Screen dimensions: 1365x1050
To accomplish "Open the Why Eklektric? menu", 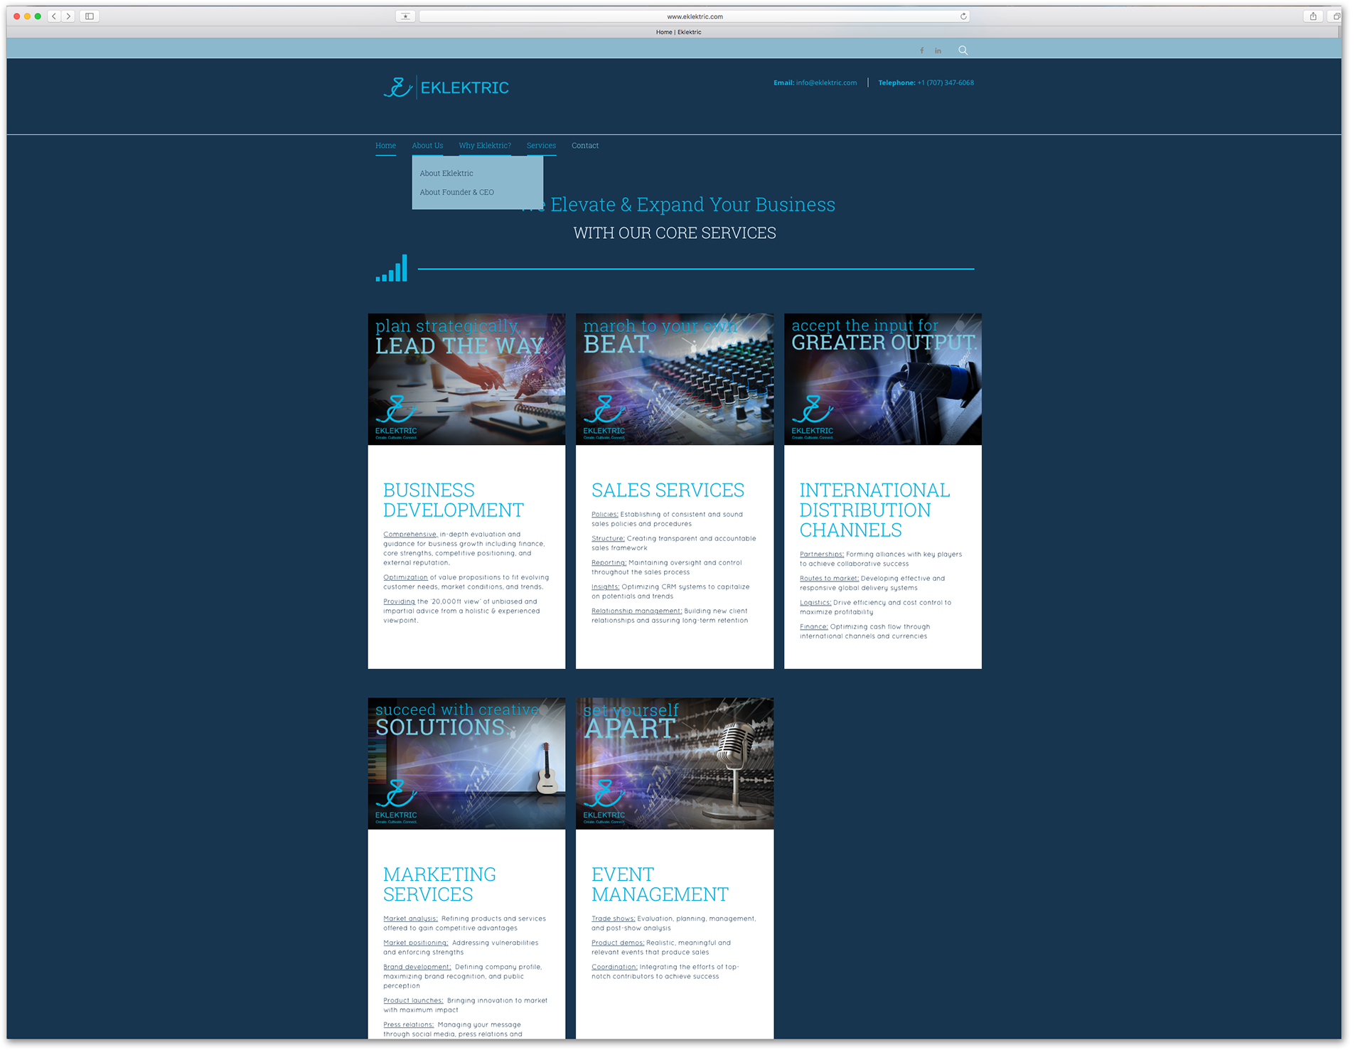I will 484,146.
